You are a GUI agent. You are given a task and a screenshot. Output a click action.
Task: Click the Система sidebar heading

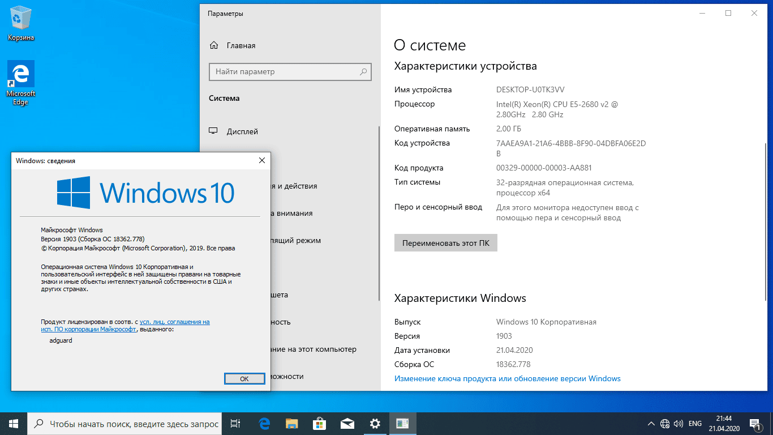point(224,98)
